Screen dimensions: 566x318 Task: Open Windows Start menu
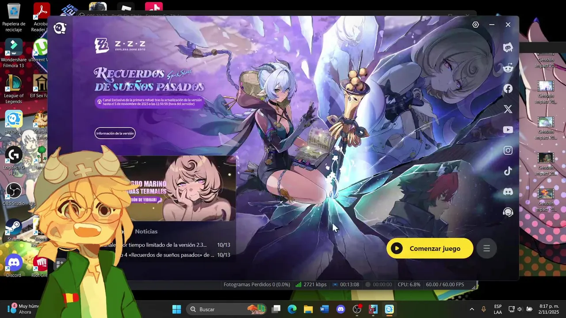(176, 309)
